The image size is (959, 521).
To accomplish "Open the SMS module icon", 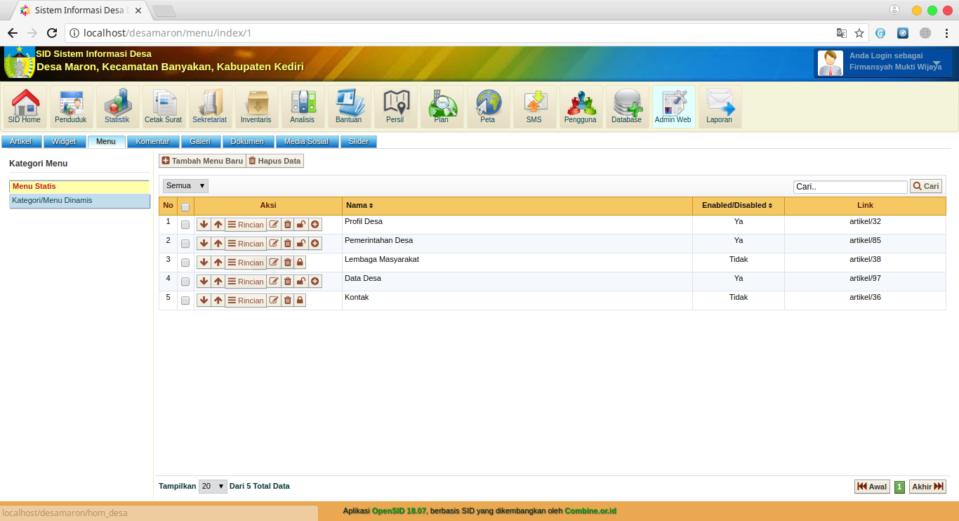I will point(534,105).
